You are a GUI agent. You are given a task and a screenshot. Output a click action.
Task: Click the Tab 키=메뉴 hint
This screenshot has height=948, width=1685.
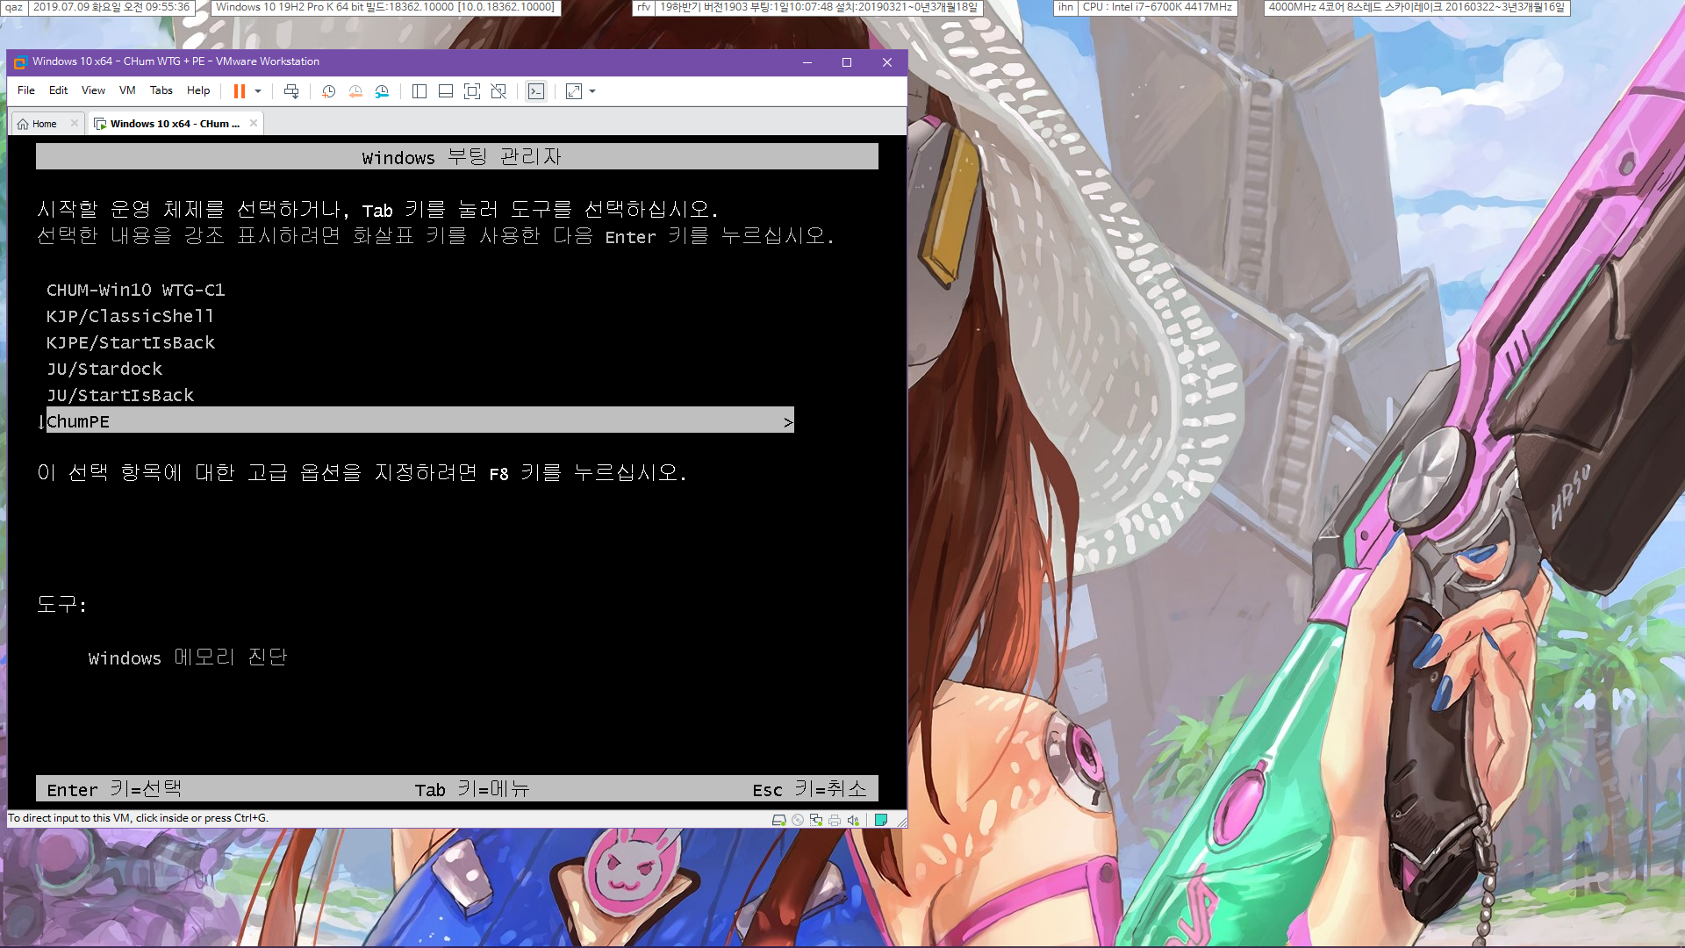pos(472,788)
